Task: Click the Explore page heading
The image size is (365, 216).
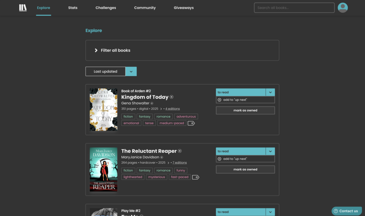Action: 94,31
